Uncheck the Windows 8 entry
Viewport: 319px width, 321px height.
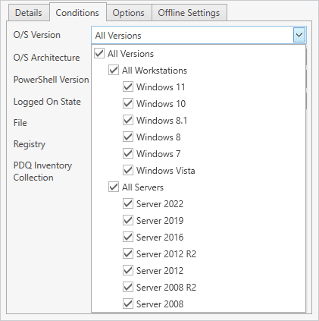(128, 137)
